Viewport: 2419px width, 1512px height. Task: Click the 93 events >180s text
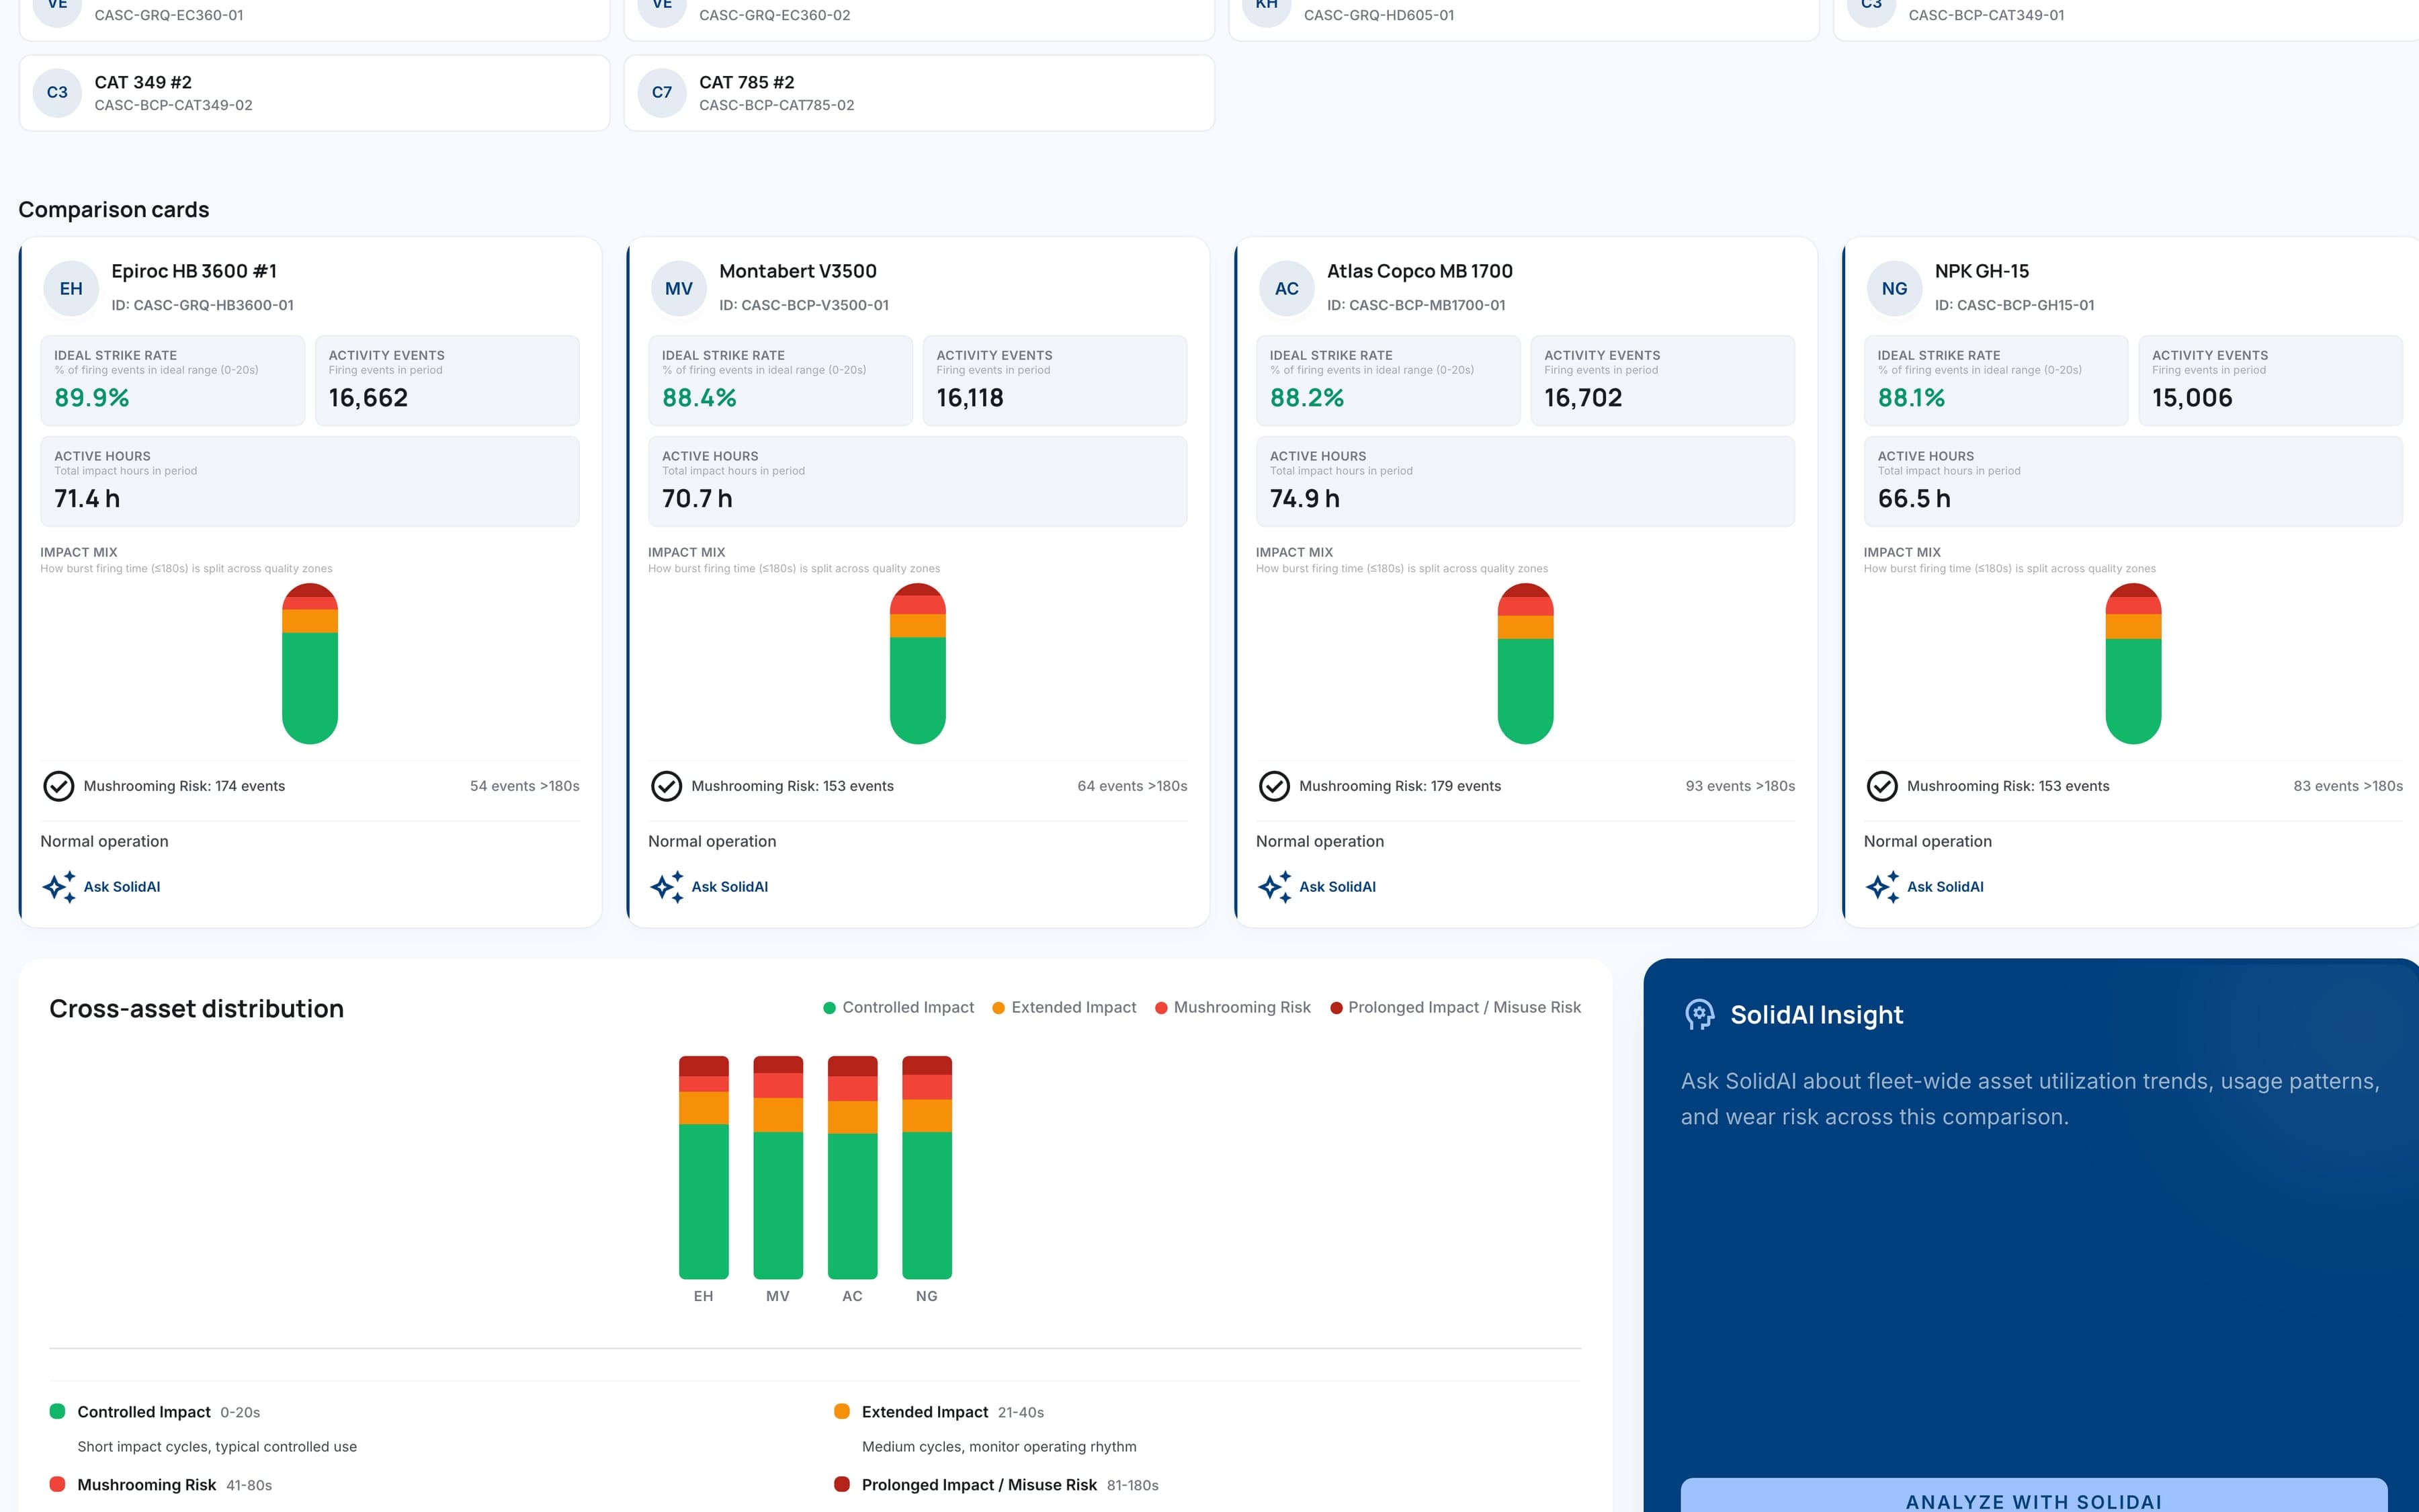pyautogui.click(x=1740, y=786)
